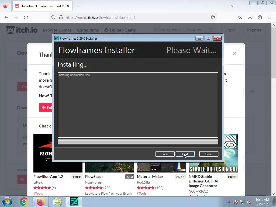Click Register on itch.io
Viewport: 276px width, 207px height.
tap(254, 30)
